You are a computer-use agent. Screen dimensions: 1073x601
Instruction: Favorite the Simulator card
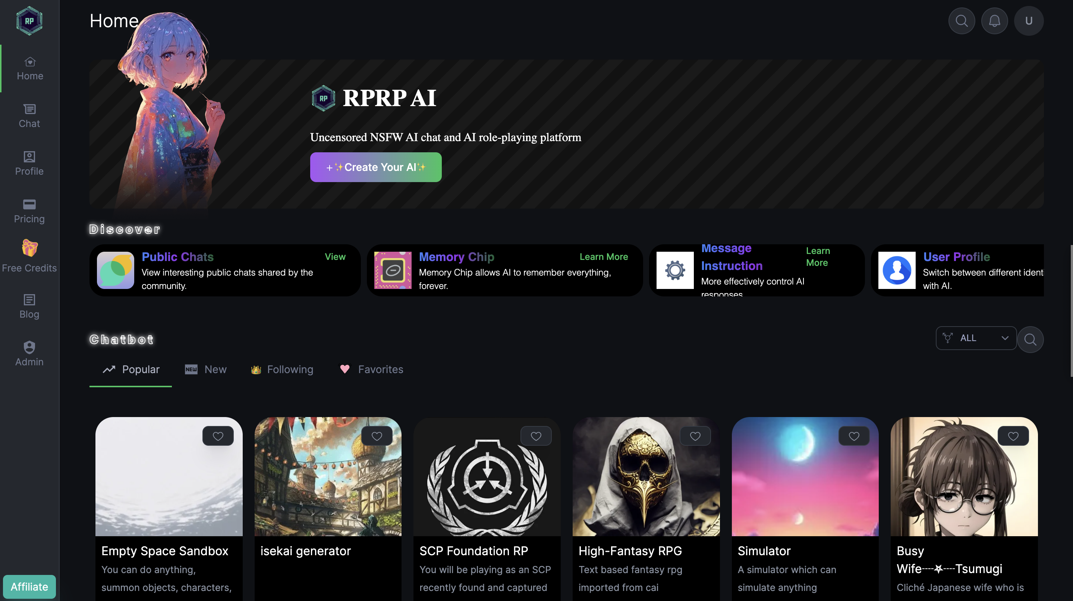[x=854, y=436]
